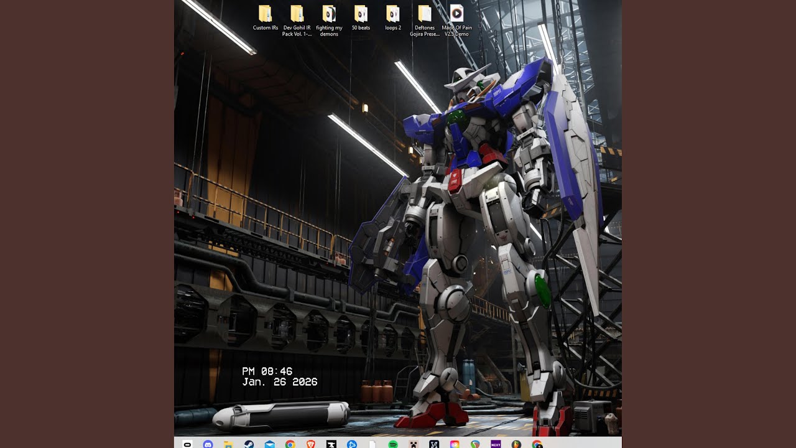This screenshot has width=796, height=448.
Task: Open the 50 beats folder
Action: pyautogui.click(x=361, y=19)
